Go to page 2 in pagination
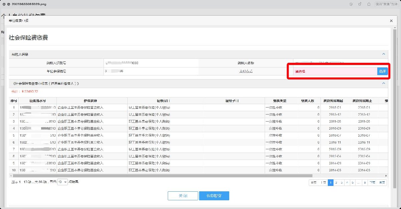 (x=336, y=183)
